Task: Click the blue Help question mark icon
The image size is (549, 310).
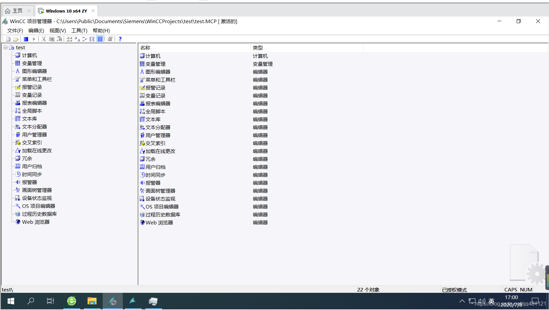Action: pos(120,39)
